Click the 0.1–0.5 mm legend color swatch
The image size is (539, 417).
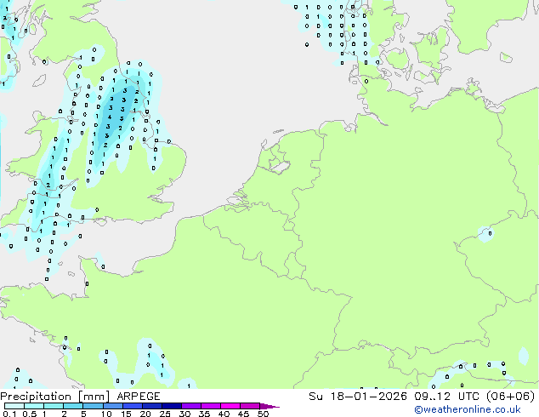(14, 406)
